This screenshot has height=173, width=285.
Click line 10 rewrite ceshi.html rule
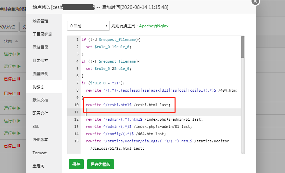[x=128, y=105]
